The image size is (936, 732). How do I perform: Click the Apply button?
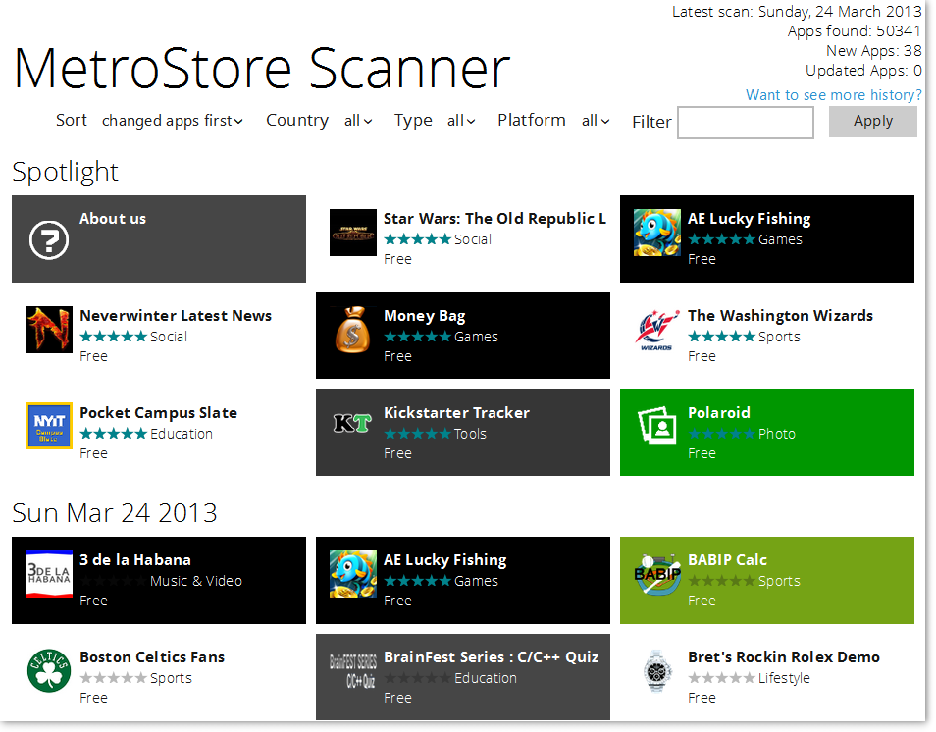point(873,122)
